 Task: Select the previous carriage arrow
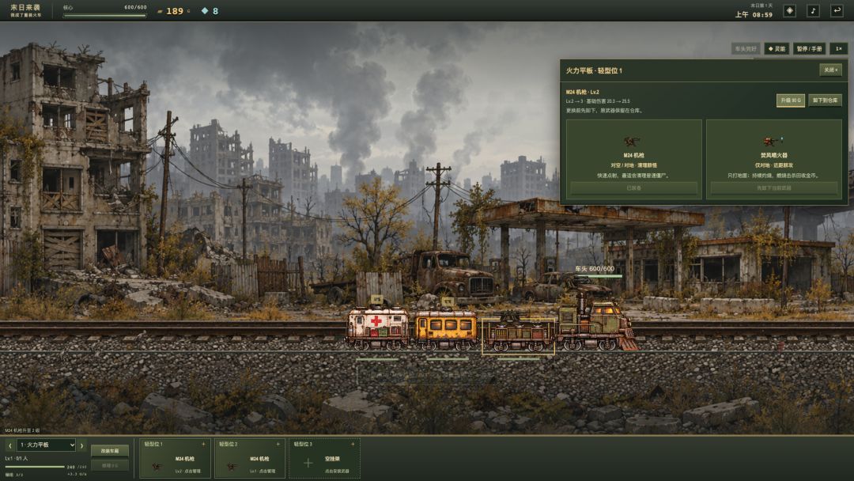9,445
